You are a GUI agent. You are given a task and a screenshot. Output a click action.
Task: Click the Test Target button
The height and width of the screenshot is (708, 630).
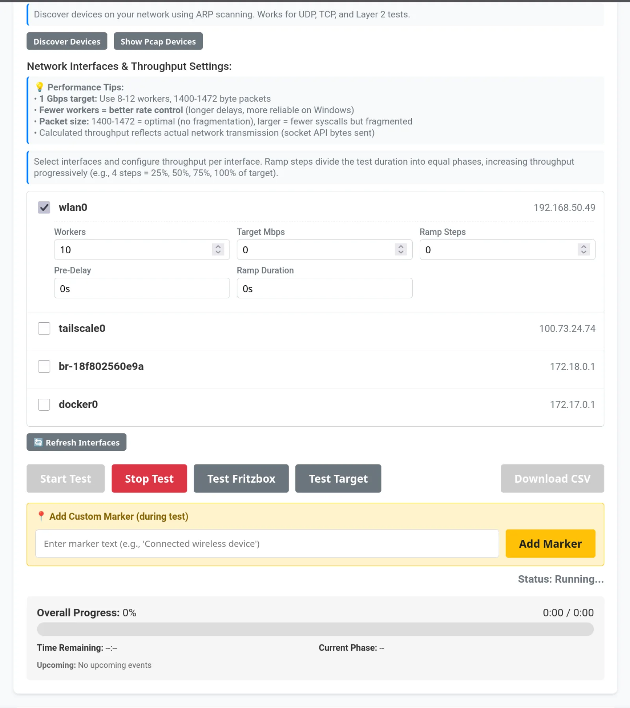[338, 478]
